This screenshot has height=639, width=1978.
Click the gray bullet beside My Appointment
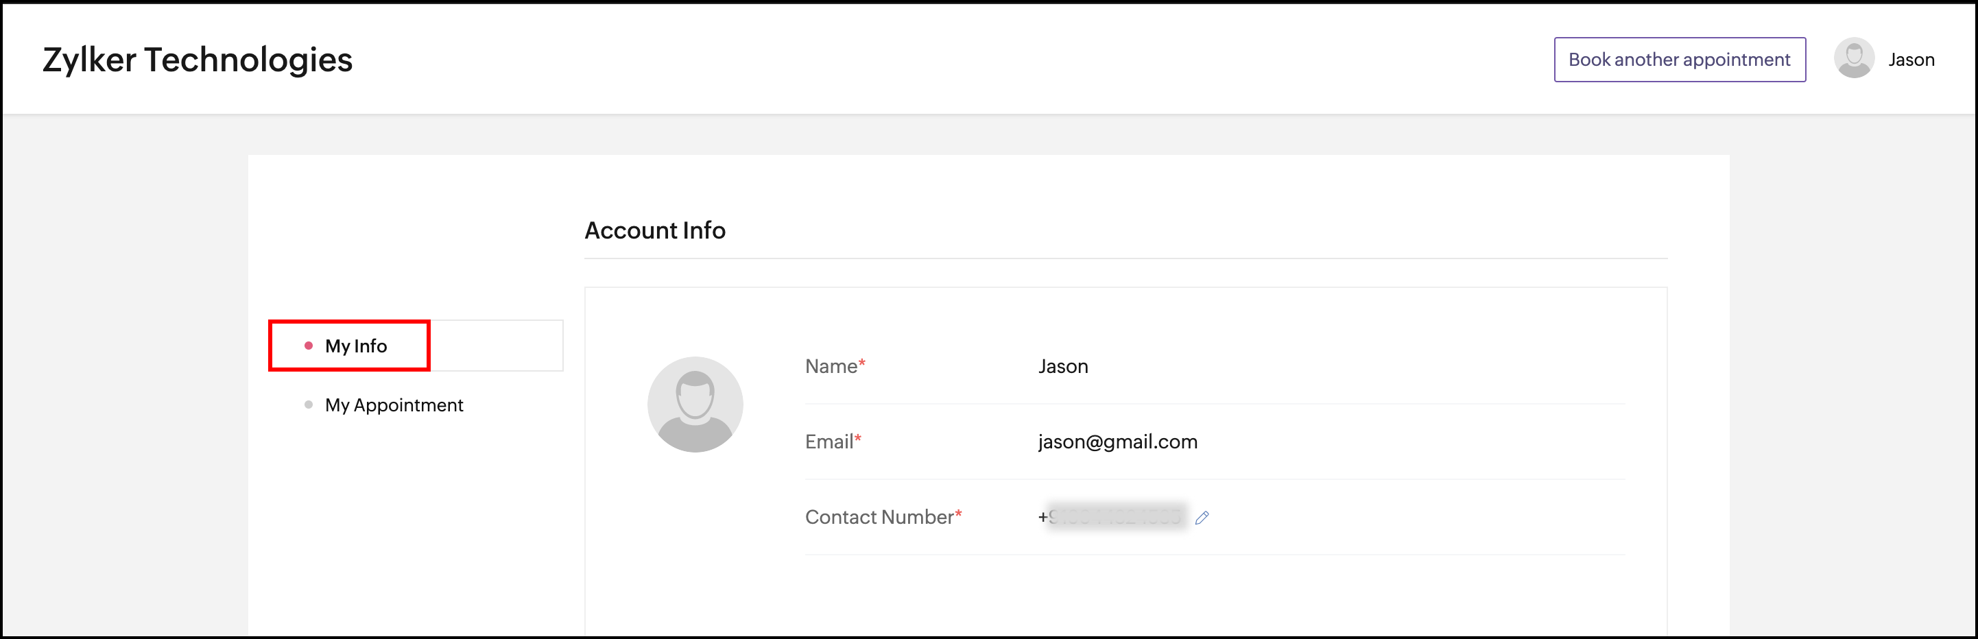click(x=309, y=405)
